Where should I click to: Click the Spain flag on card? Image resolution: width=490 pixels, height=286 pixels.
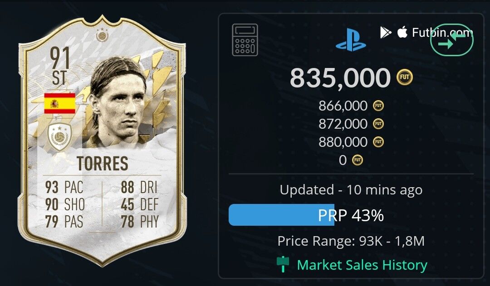pyautogui.click(x=60, y=103)
